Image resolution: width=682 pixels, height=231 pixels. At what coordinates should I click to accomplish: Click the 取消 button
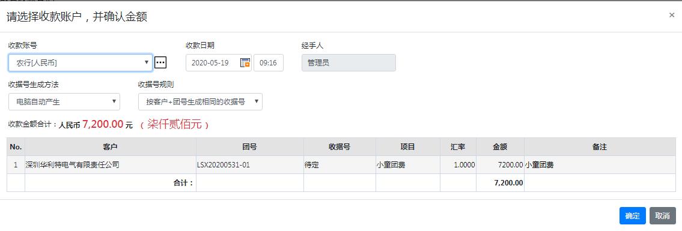(x=662, y=216)
